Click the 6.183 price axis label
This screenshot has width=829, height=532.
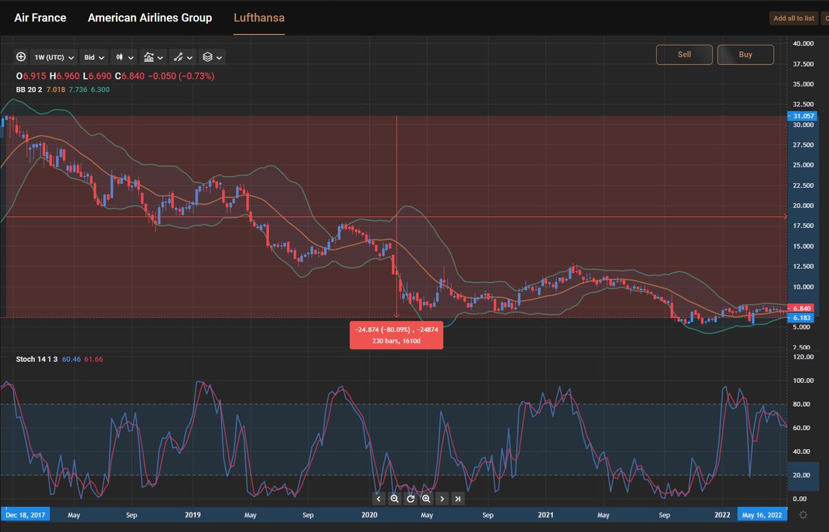[x=801, y=318]
